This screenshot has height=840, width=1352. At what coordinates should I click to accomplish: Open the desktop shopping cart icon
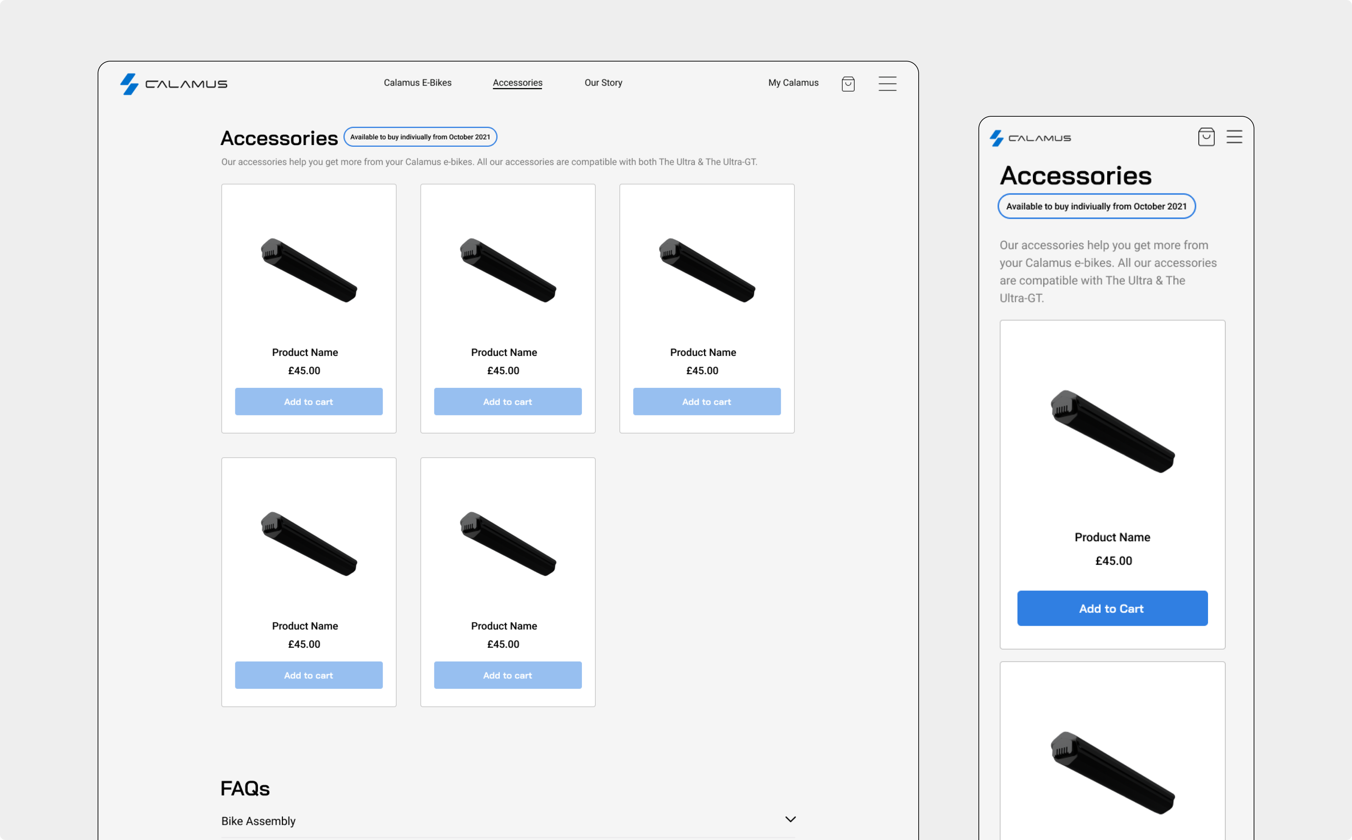[x=848, y=84]
